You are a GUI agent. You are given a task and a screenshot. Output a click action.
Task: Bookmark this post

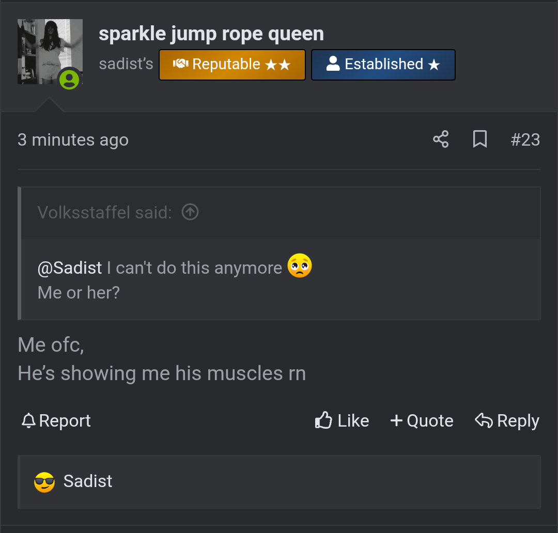click(480, 139)
